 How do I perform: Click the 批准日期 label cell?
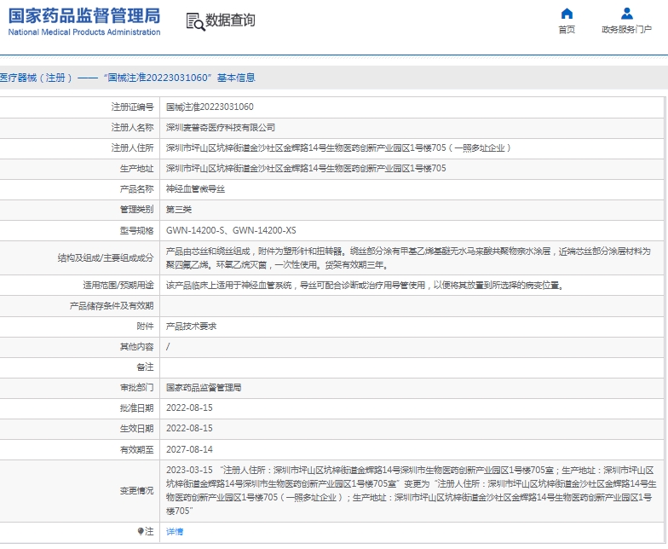(x=136, y=407)
